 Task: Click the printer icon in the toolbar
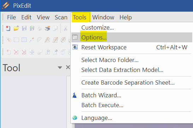pos(40,28)
